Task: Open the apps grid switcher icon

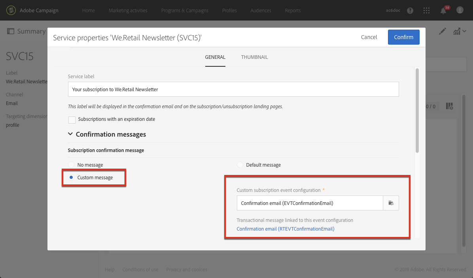Action: pyautogui.click(x=426, y=11)
